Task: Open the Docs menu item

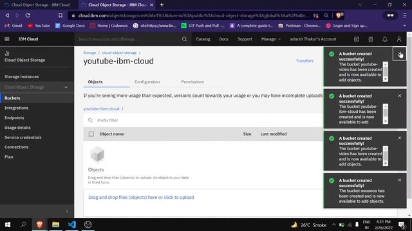Action: tap(223, 39)
